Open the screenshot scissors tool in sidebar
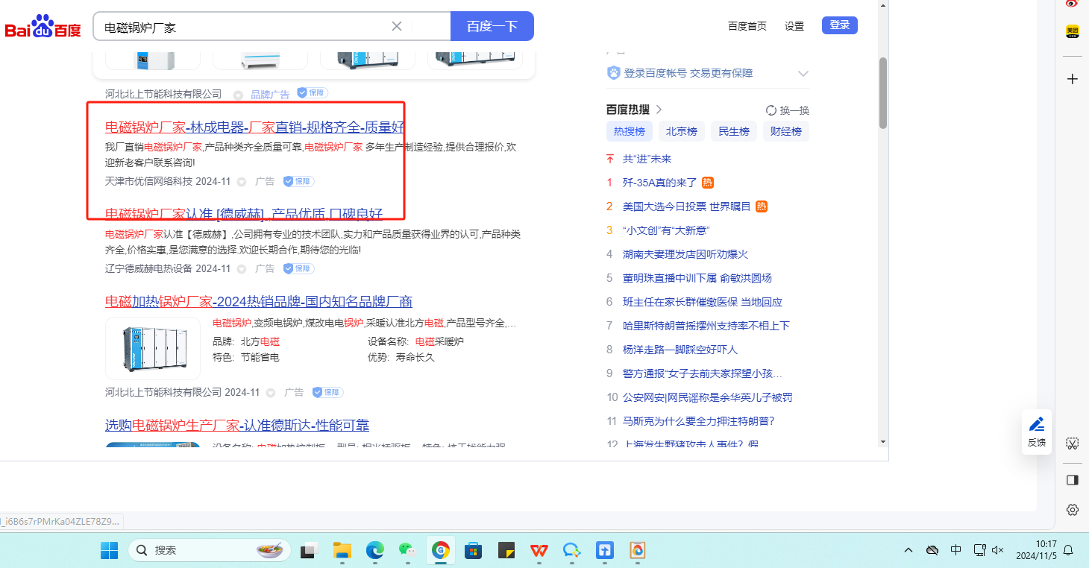This screenshot has width=1089, height=568. point(1073,444)
